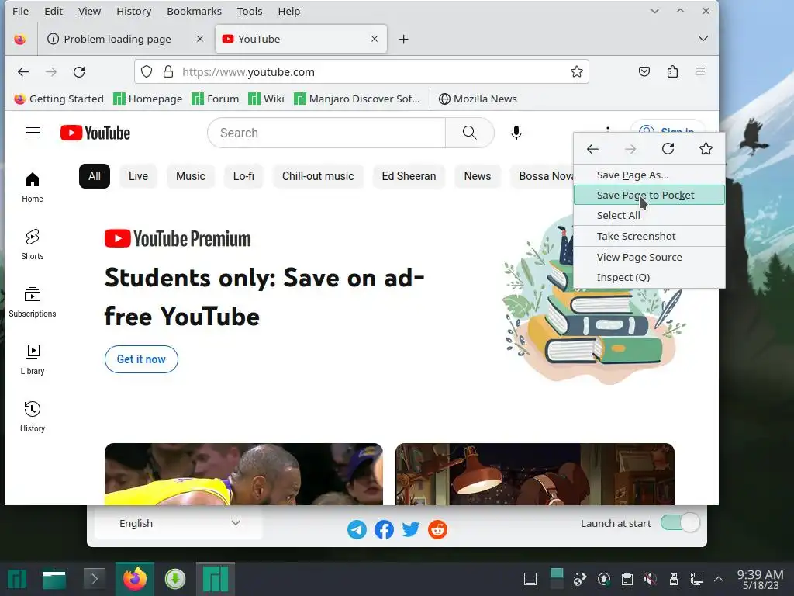The width and height of the screenshot is (794, 596).
Task: Click the Firefox View icon in tab strip
Action: [x=19, y=39]
